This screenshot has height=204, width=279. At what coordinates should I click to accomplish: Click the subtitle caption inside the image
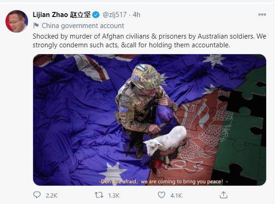163,181
